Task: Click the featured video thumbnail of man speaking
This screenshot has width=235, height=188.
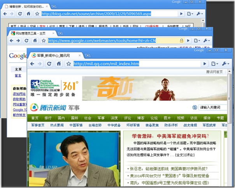Action: (x=74, y=159)
